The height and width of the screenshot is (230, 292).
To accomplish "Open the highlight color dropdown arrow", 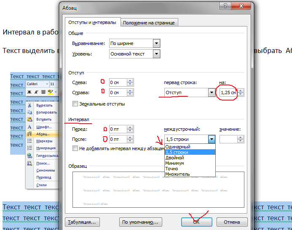I will [56, 92].
